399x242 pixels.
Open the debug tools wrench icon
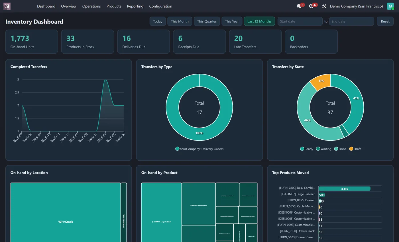[324, 6]
